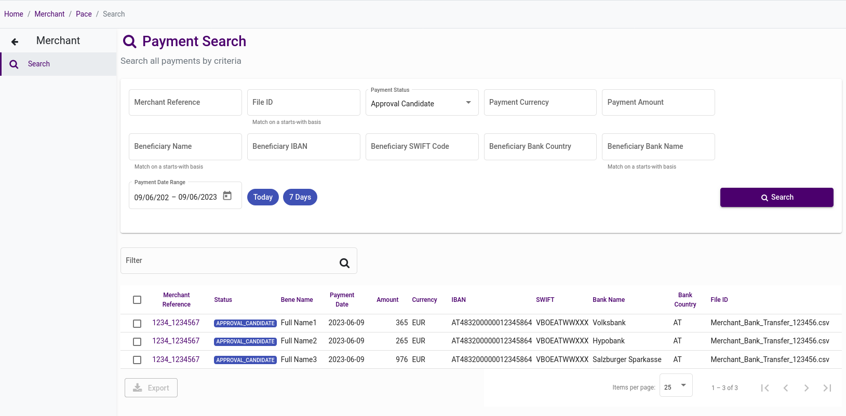Jump to the last results page
This screenshot has width=846, height=416.
[827, 388]
